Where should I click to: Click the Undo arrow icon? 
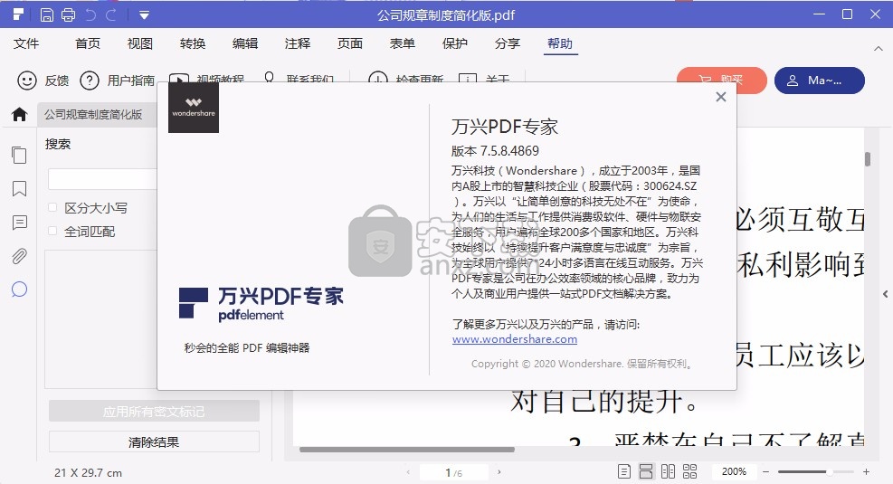tap(90, 14)
